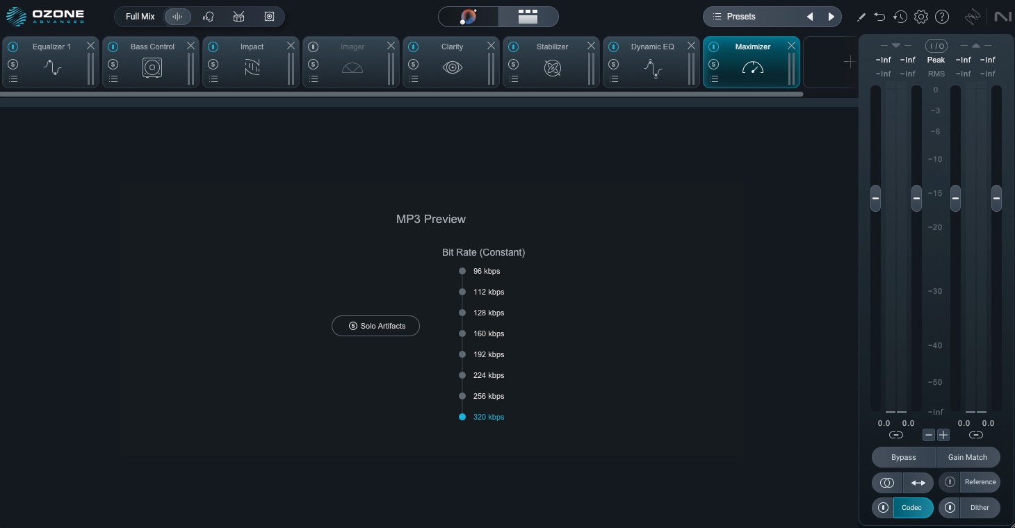This screenshot has height=528, width=1015.
Task: Open the settings gear icon
Action: (x=921, y=17)
